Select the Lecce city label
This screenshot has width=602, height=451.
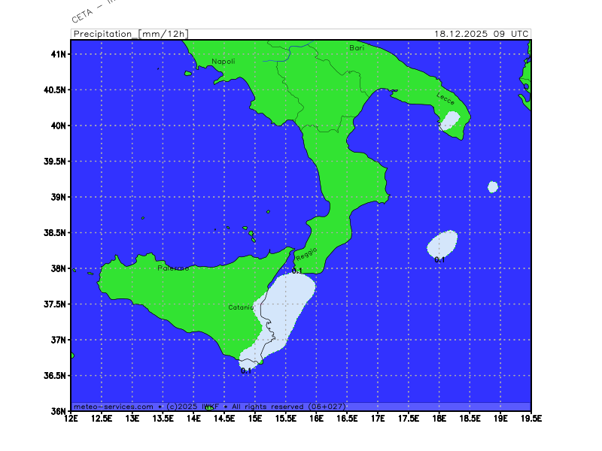point(445,96)
